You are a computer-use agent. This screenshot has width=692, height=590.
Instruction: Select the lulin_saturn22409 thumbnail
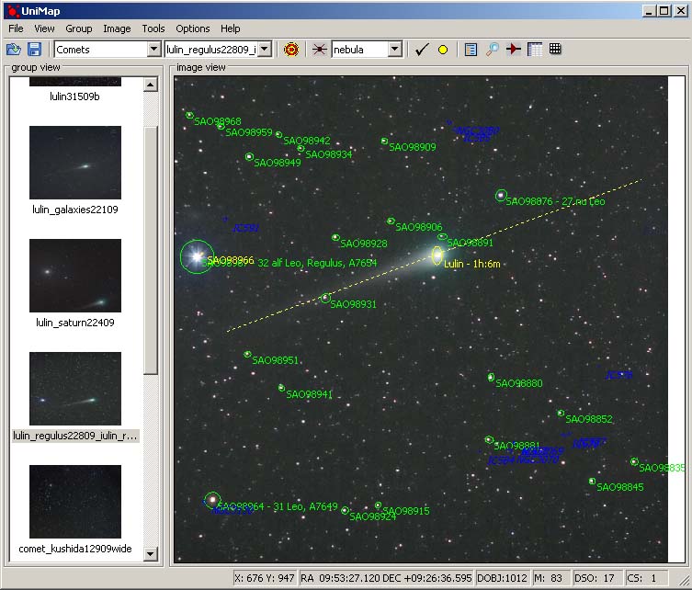75,276
